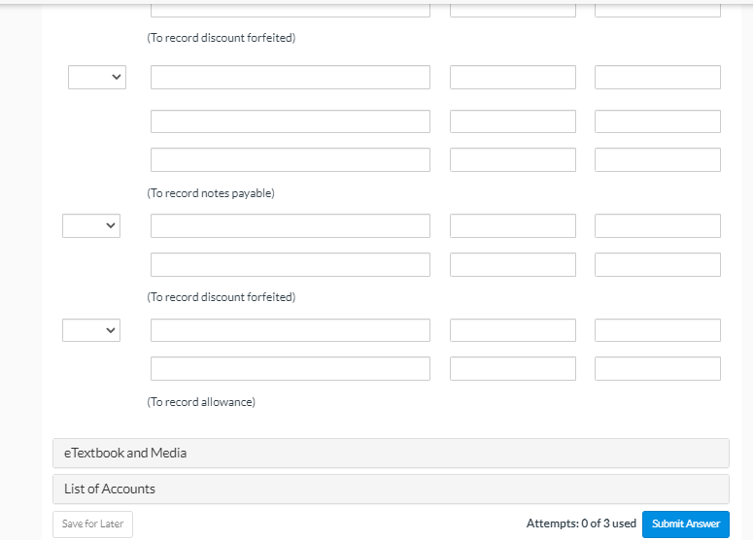Click second-line debit field of allowance entry
This screenshot has width=753, height=540.
pos(513,369)
